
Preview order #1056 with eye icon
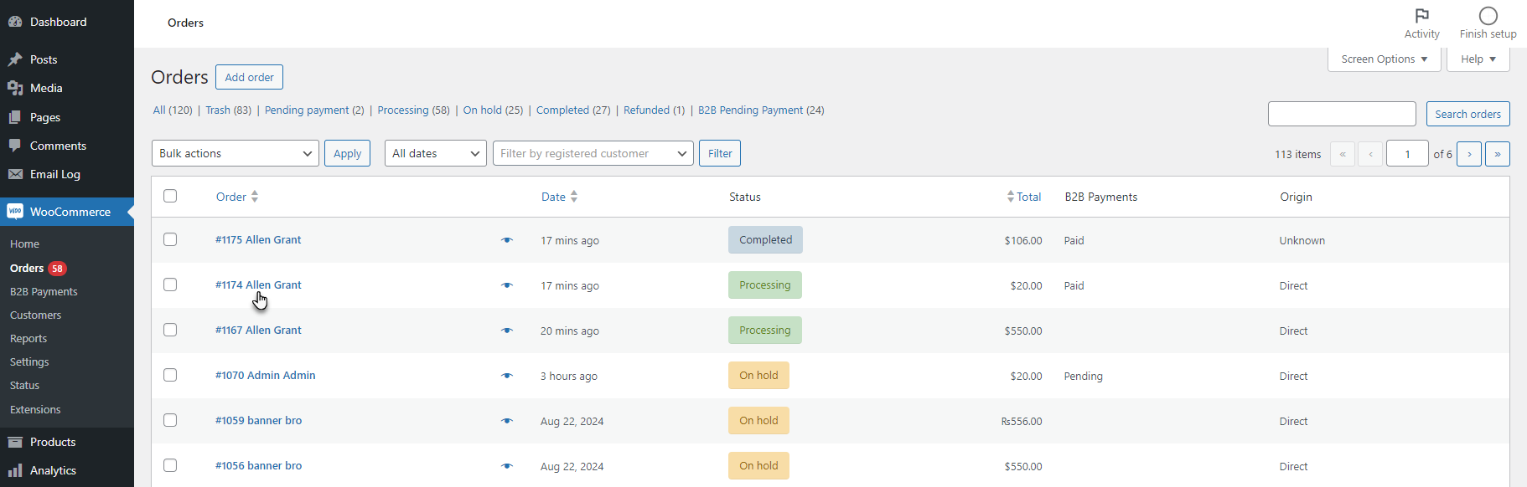click(x=506, y=466)
